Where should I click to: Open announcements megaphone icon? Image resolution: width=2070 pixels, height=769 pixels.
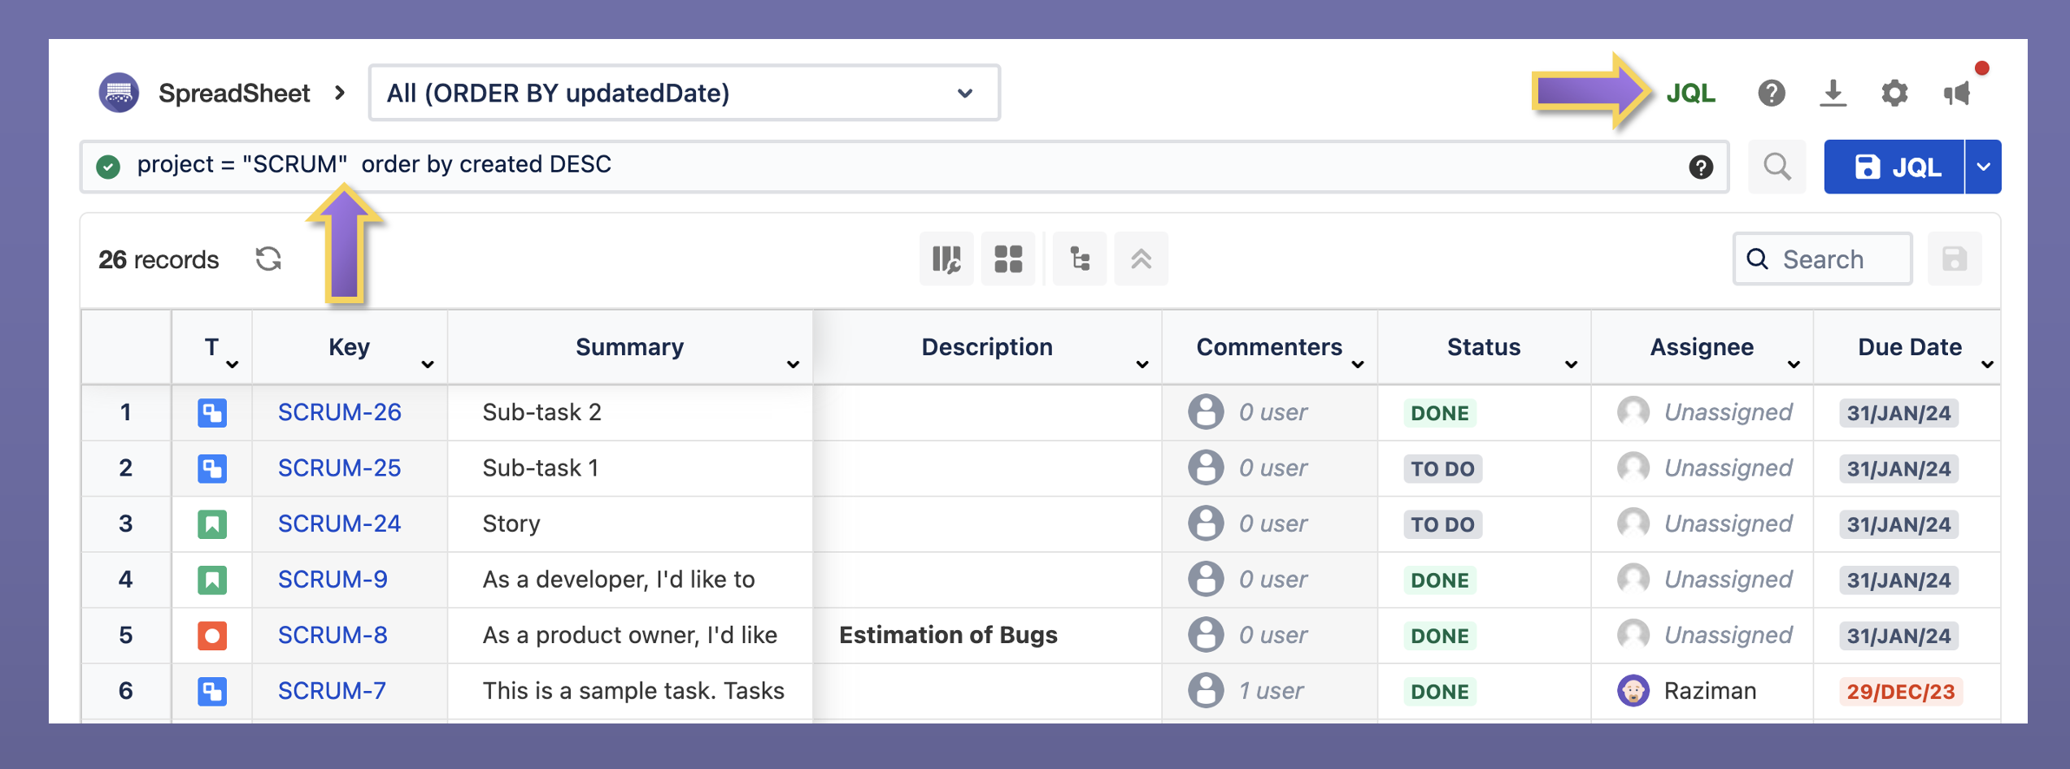point(1958,93)
